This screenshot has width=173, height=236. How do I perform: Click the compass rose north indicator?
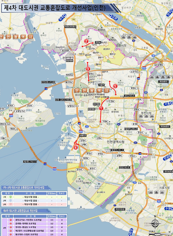[155, 223]
